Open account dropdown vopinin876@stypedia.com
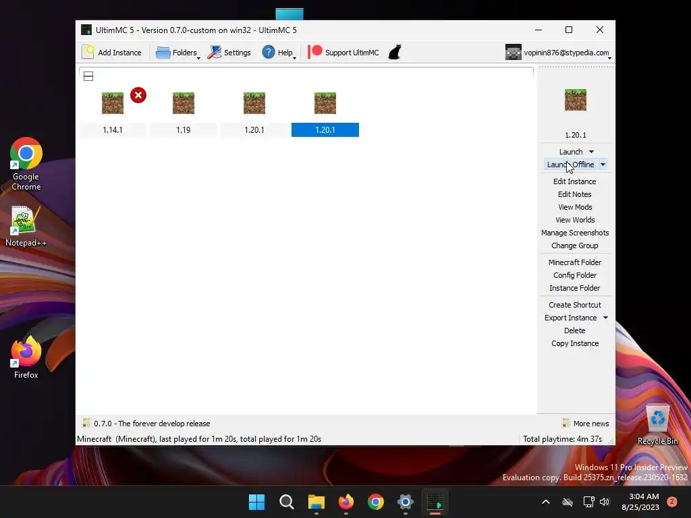Screen dimensions: 691x518 558,53
